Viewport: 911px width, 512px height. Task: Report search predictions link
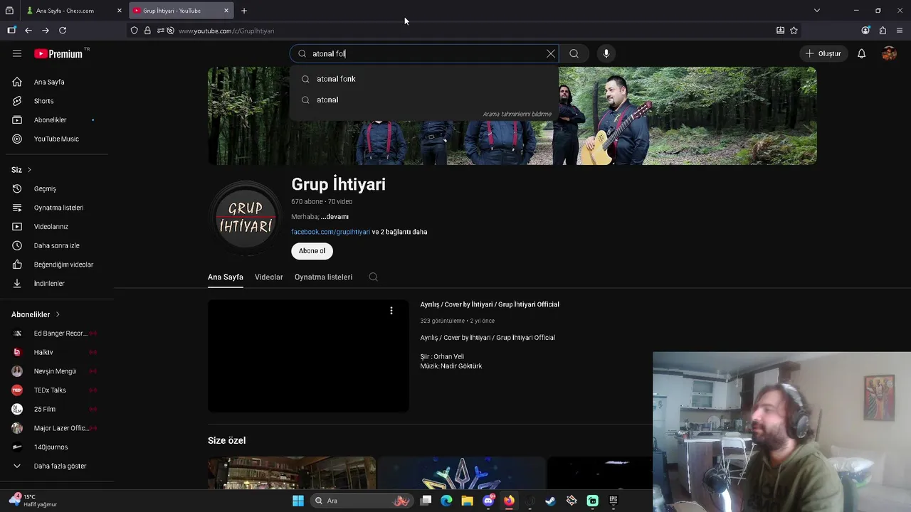pyautogui.click(x=517, y=114)
